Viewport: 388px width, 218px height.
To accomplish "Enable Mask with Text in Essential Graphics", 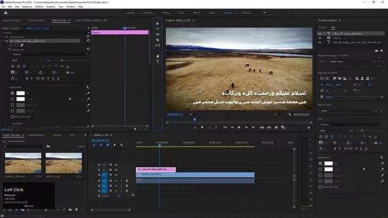I will (320, 187).
